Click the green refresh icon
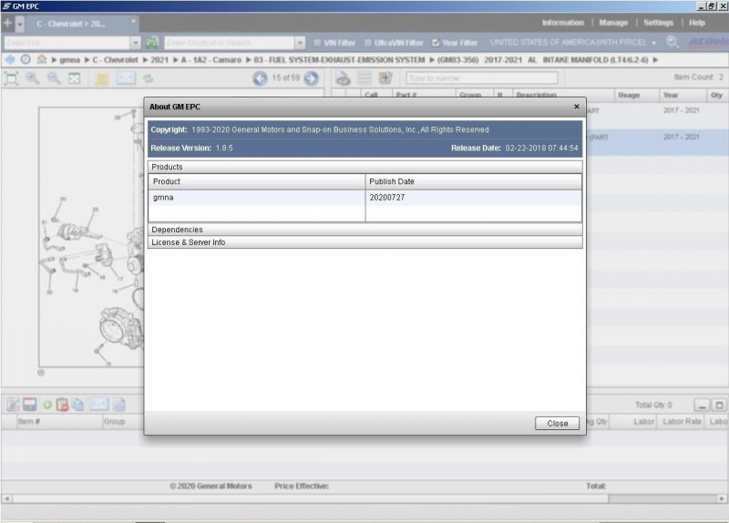729x523 pixels. pyautogui.click(x=148, y=78)
